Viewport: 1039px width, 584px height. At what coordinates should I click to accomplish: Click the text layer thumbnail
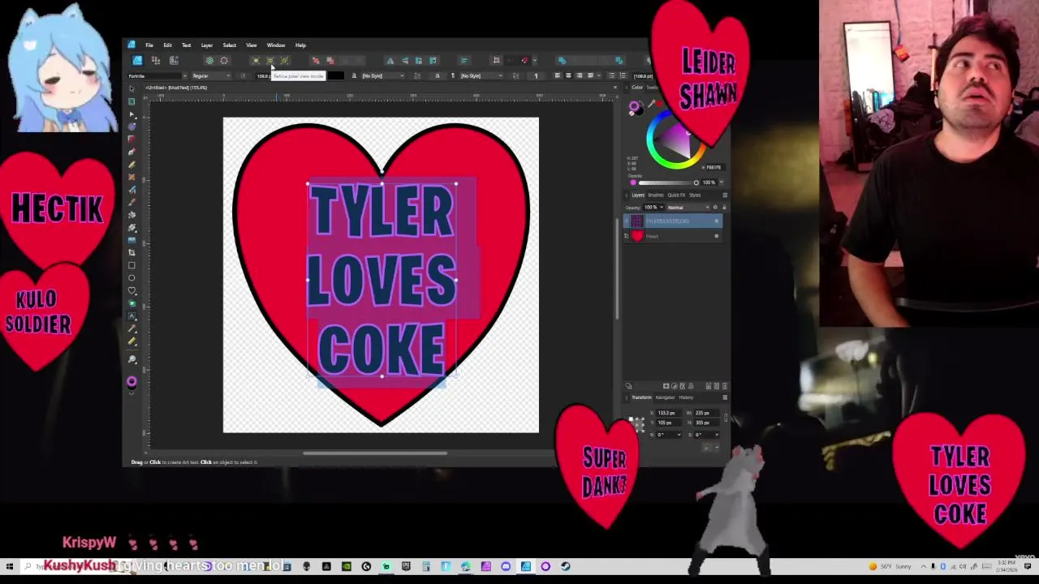pos(637,221)
